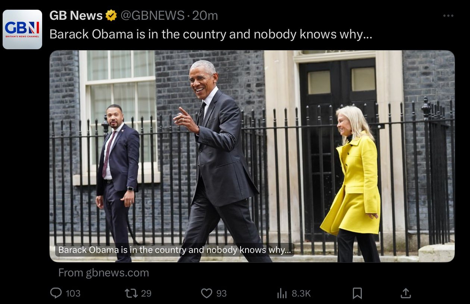Toggle the bookmark icon
The image size is (470, 304).
(357, 293)
